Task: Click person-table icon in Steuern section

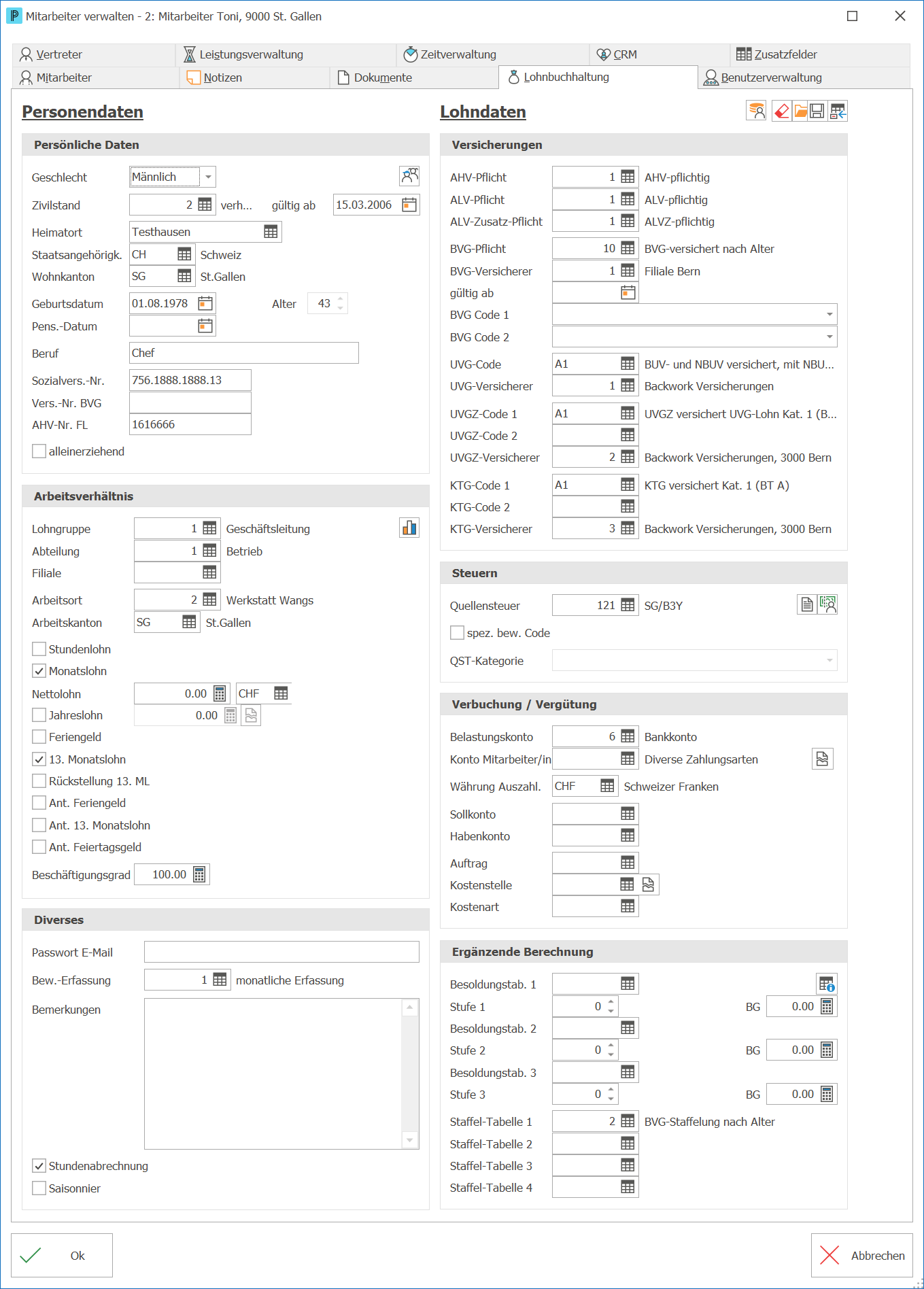Action: (827, 604)
